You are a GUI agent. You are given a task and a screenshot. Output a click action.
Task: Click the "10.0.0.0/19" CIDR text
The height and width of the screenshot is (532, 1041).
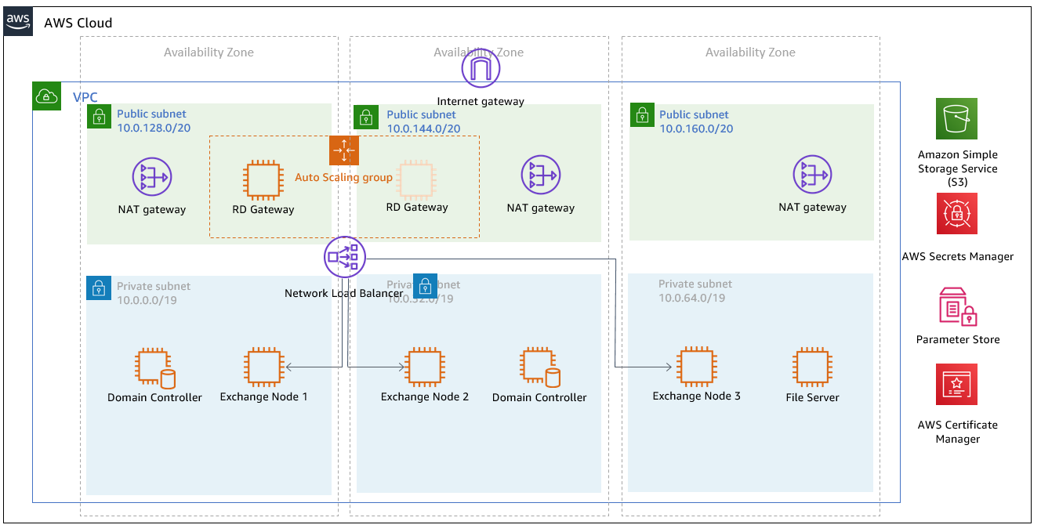(x=147, y=300)
